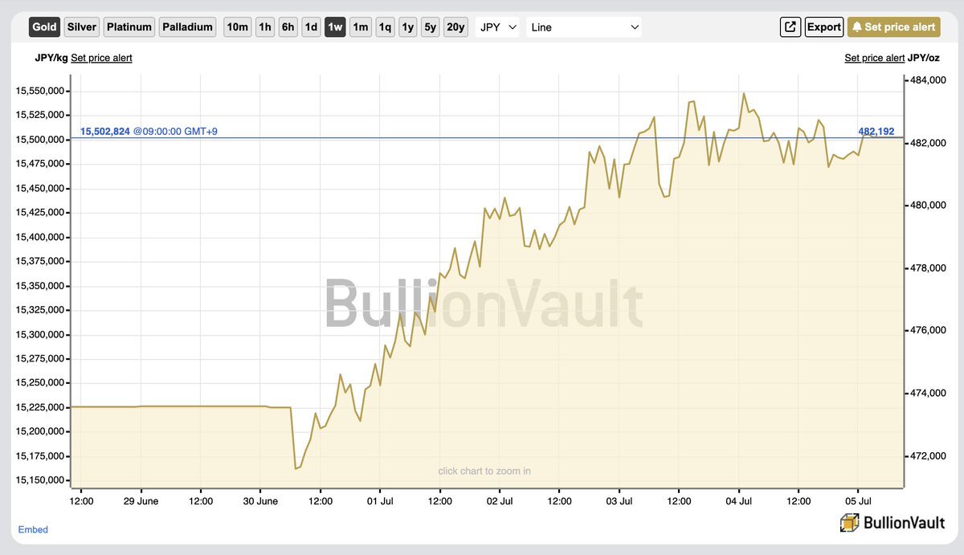Image resolution: width=964 pixels, height=555 pixels.
Task: Click the 01 Jul date label
Action: (380, 501)
